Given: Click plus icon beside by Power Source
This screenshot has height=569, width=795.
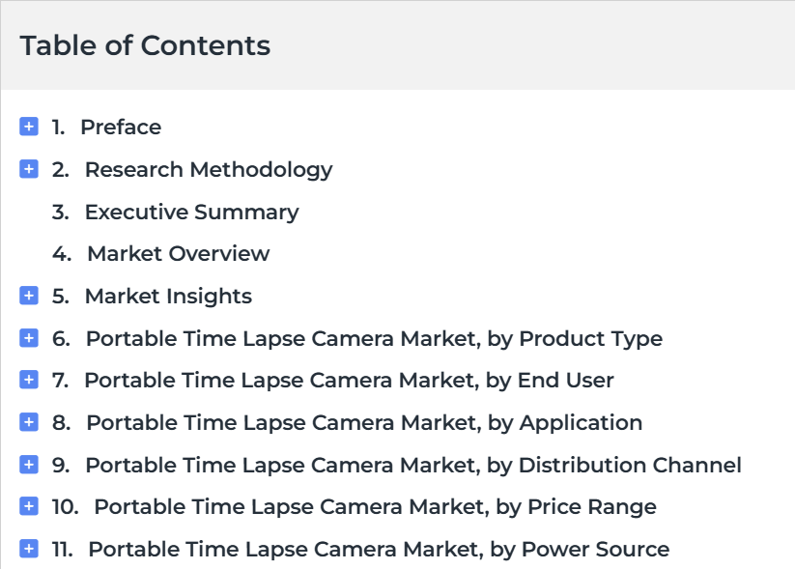Looking at the screenshot, I should pos(29,549).
